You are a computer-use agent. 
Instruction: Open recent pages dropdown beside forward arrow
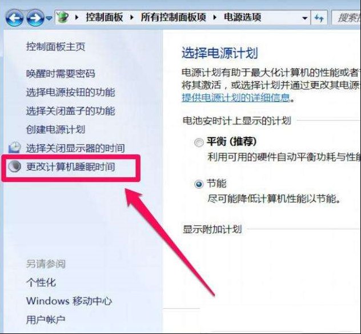[x=49, y=18]
